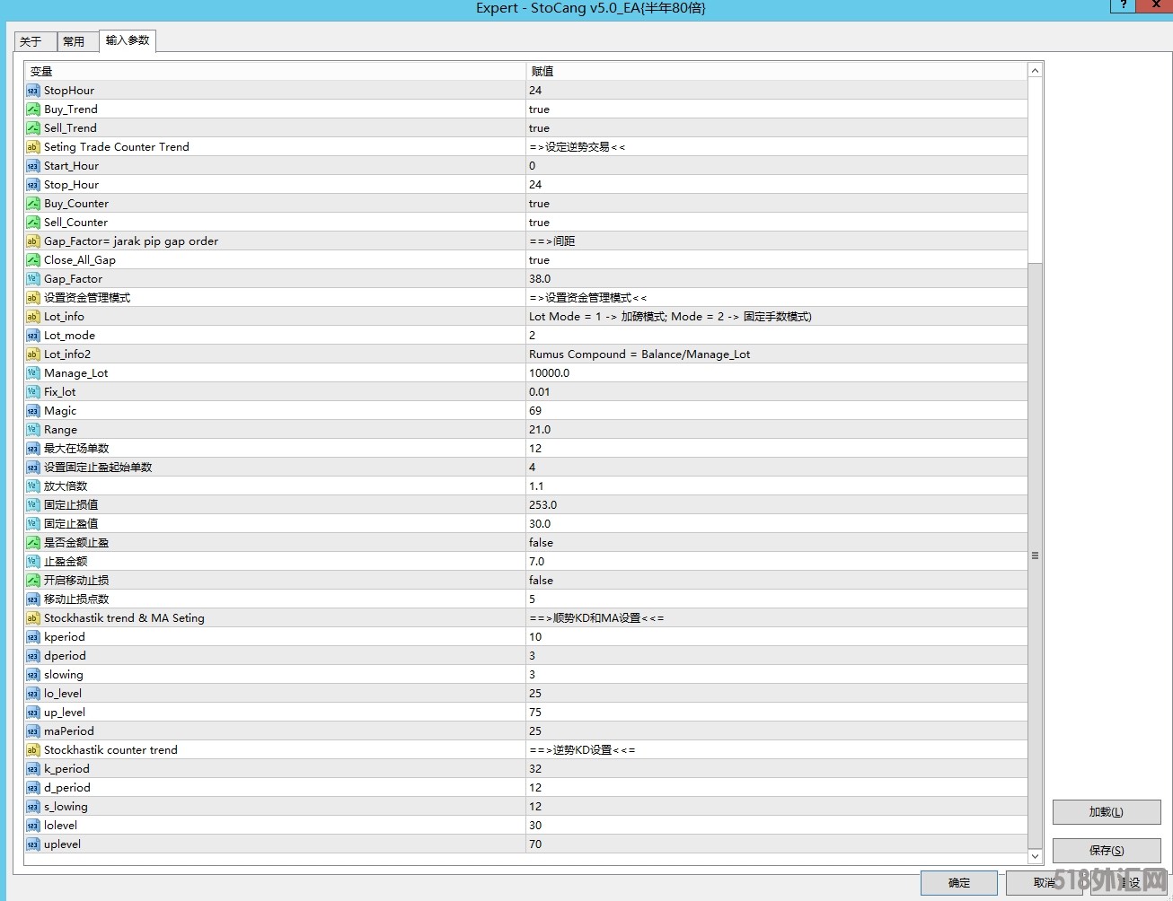Click the double-value icon beside Range
The width and height of the screenshot is (1173, 901).
[33, 430]
